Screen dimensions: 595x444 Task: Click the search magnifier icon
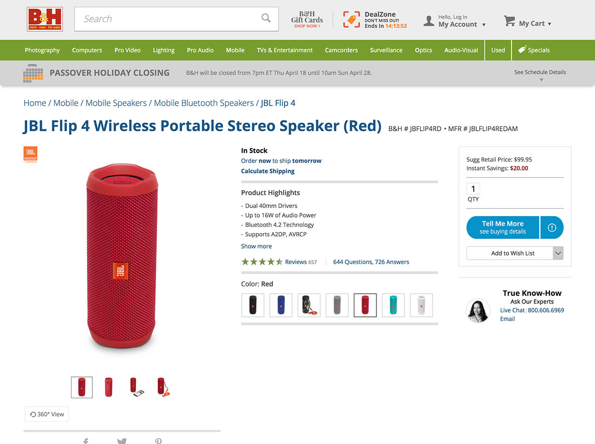266,18
